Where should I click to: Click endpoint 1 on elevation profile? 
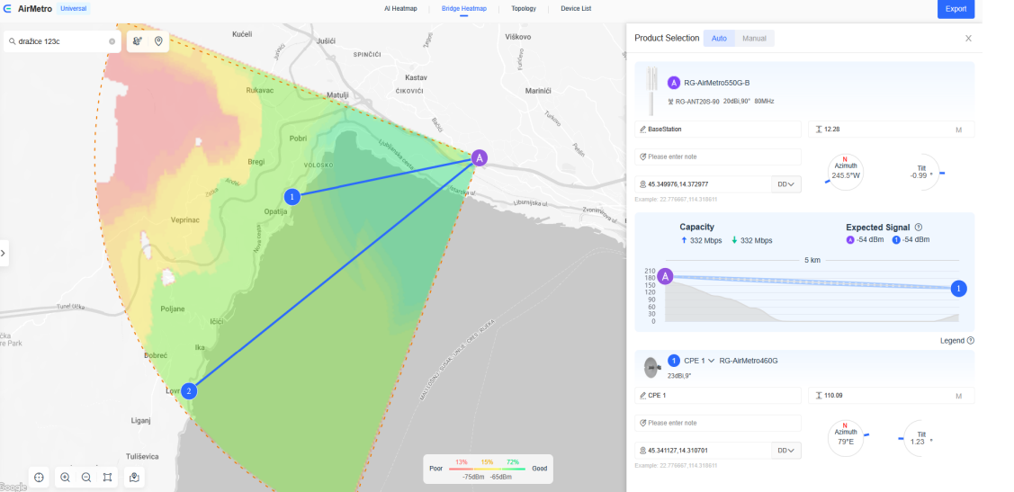[959, 289]
